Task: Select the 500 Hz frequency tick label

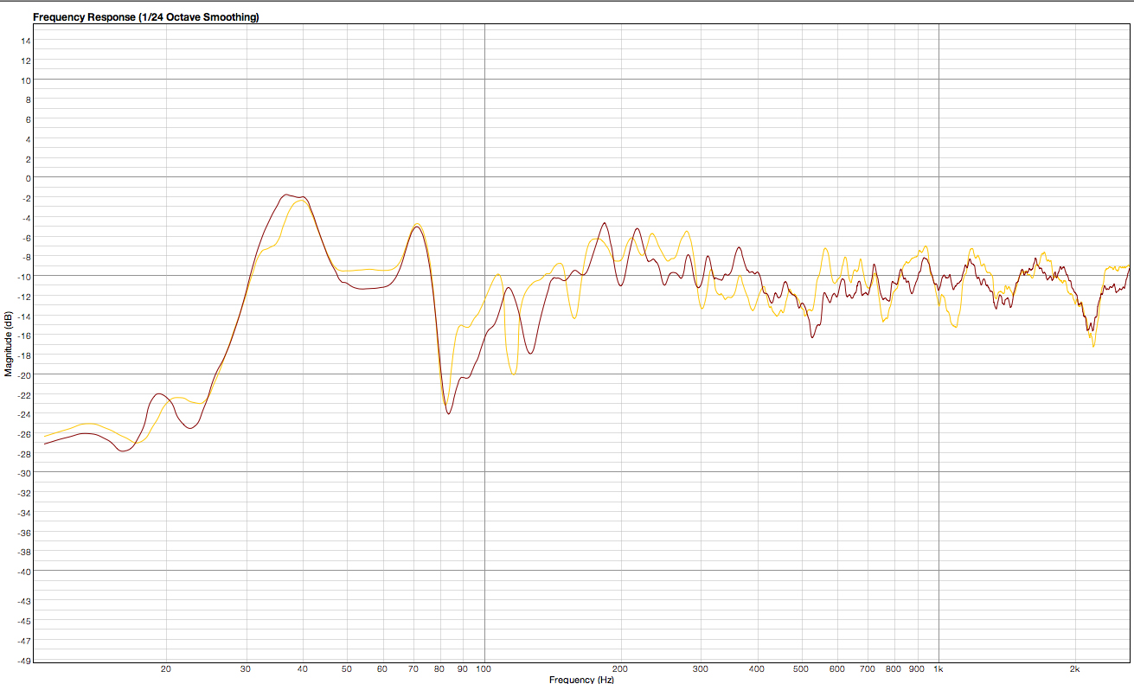Action: coord(801,669)
